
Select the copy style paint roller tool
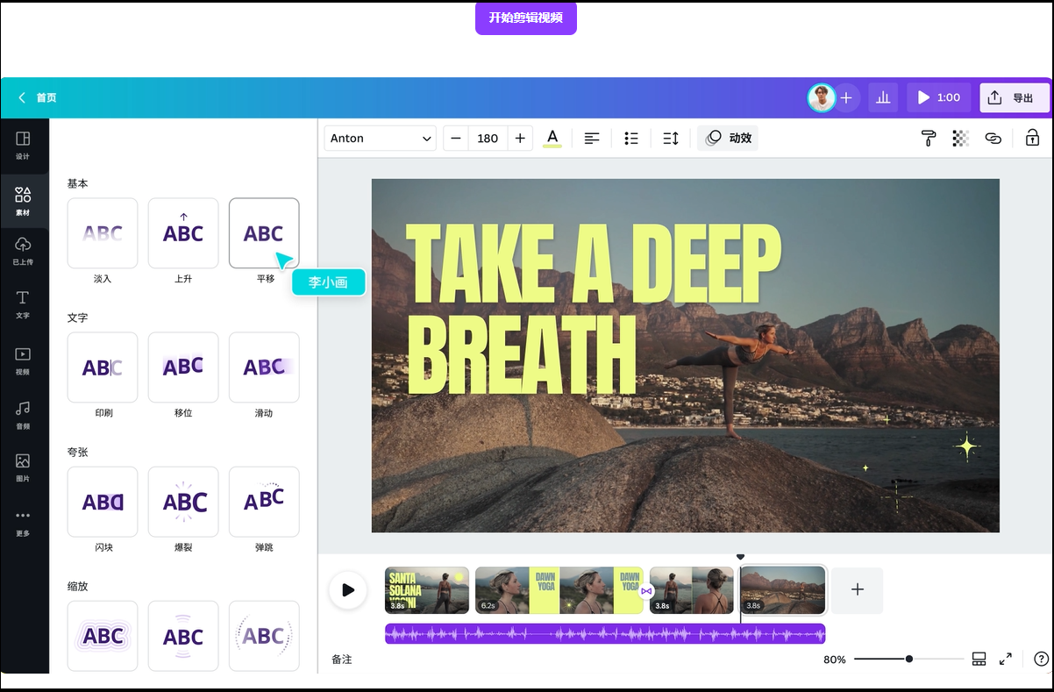click(x=929, y=138)
